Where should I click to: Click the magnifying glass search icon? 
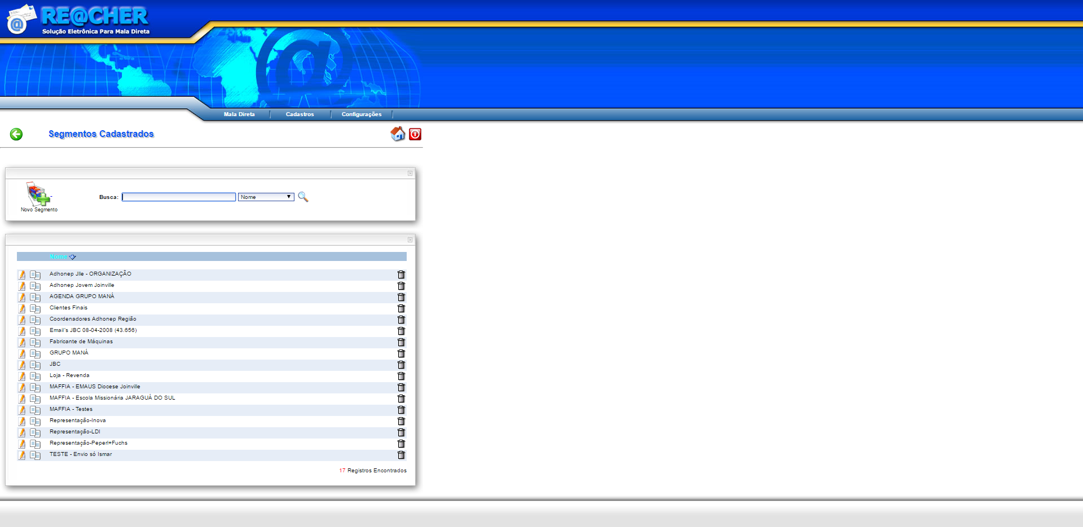pos(303,197)
